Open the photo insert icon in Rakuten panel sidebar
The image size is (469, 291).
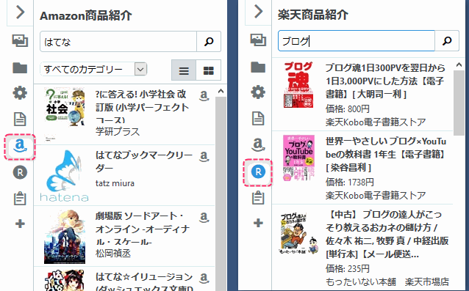pos(258,40)
